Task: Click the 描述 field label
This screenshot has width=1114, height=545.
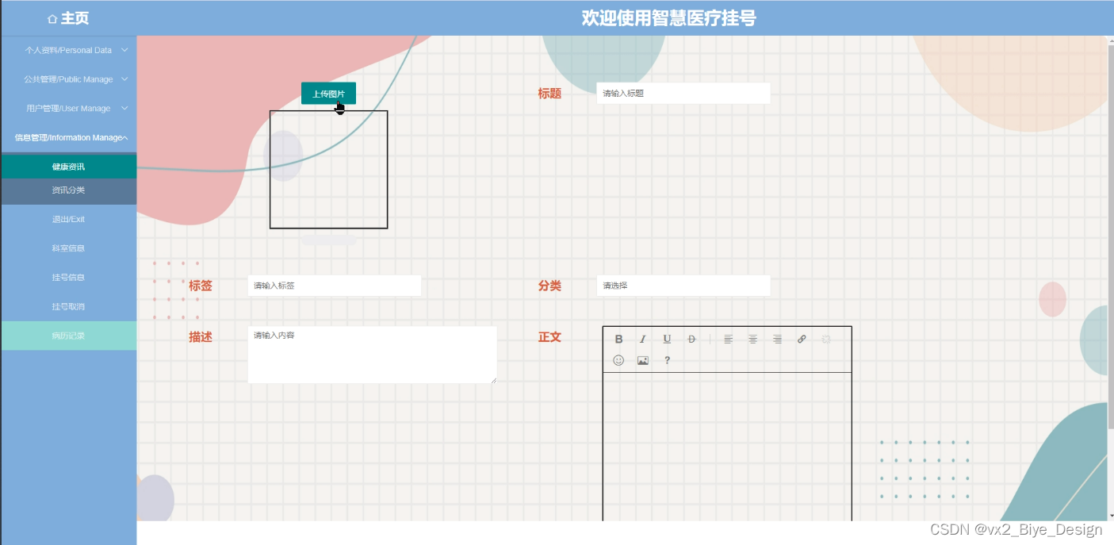Action: click(x=201, y=337)
